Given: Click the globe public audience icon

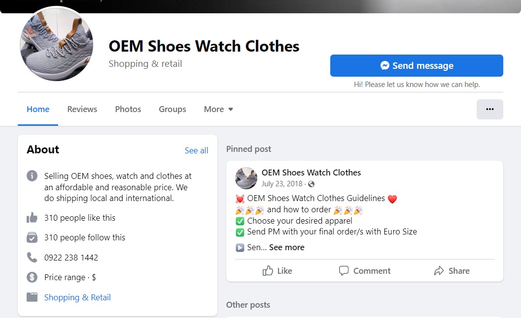Looking at the screenshot, I should [311, 184].
